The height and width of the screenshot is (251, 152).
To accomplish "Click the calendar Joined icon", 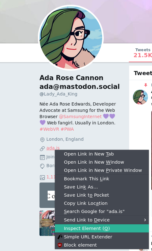I will 42,157.
